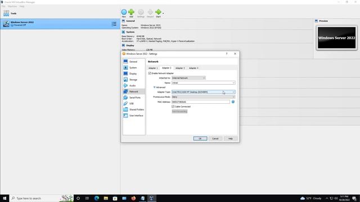This screenshot has height=202, width=360.
Task: Open the Shared Folders settings icon
Action: (125, 109)
